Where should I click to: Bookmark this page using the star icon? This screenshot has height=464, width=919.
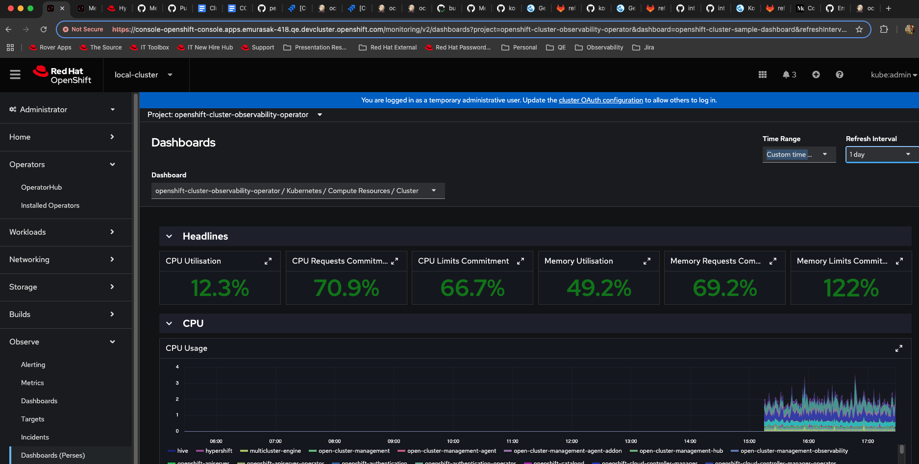pyautogui.click(x=859, y=29)
